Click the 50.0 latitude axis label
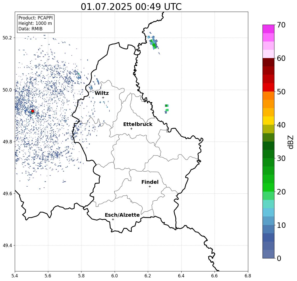The width and height of the screenshot is (297, 281). coord(7,90)
